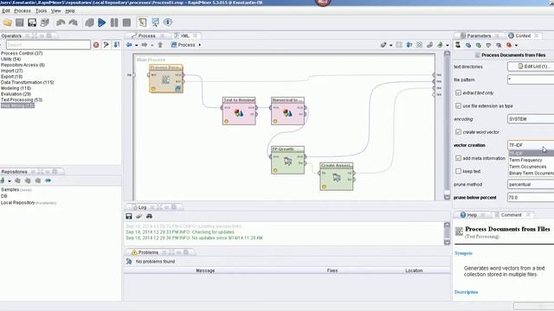Viewport: 554px width, 311px height.
Task: Choose Term Frequency from the list
Action: [x=531, y=160]
